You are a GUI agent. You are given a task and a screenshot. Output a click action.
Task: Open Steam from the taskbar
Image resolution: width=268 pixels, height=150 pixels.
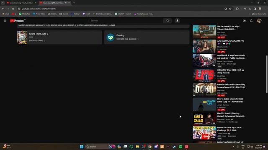tap(174, 147)
